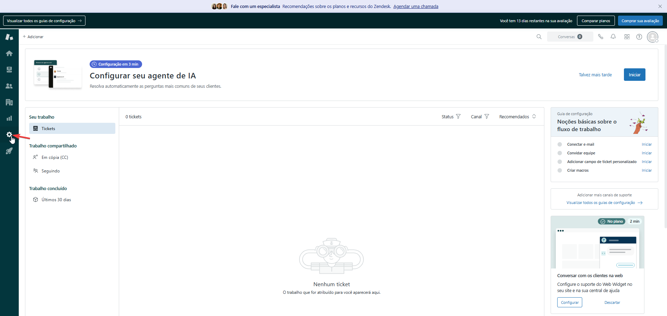The height and width of the screenshot is (316, 667).
Task: Open the Admin gear icon
Action: pyautogui.click(x=9, y=135)
